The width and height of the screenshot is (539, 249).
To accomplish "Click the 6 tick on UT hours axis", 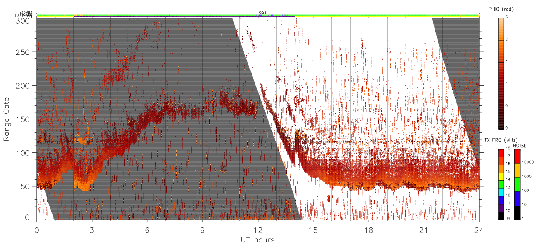I will pyautogui.click(x=147, y=230).
